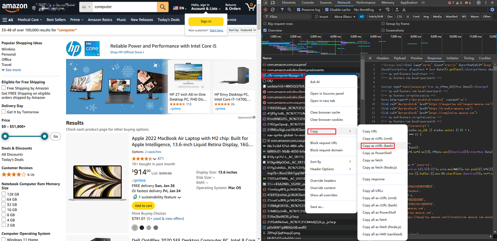Toggle Preserve log checkbox
Viewport: 497px width, 241px height.
pyautogui.click(x=298, y=10)
